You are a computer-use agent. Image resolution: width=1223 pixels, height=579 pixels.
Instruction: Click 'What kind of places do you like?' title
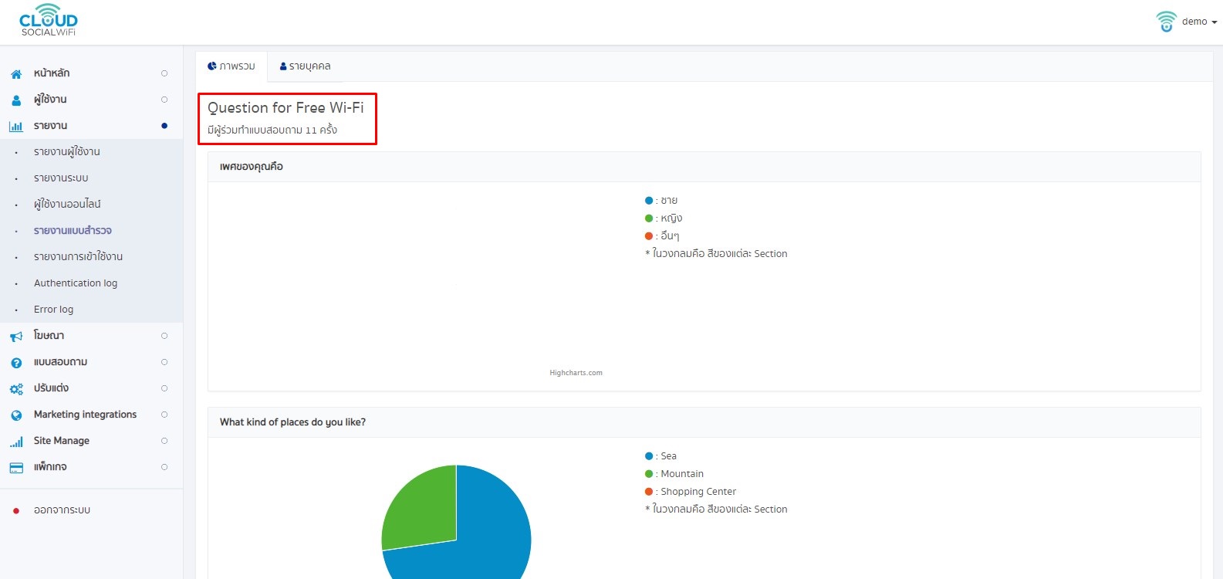pos(292,422)
